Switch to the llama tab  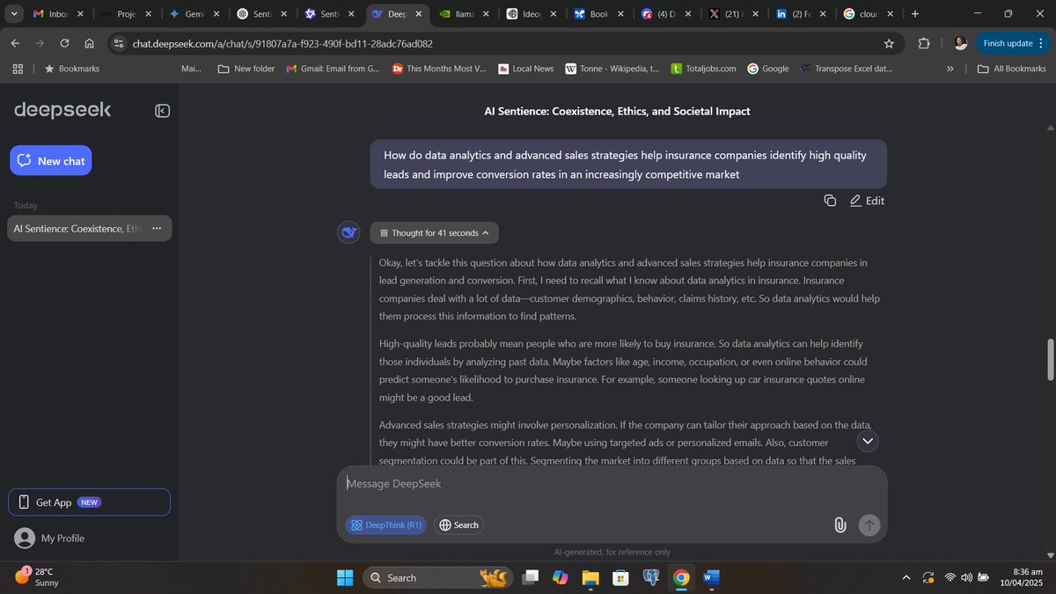coord(462,14)
